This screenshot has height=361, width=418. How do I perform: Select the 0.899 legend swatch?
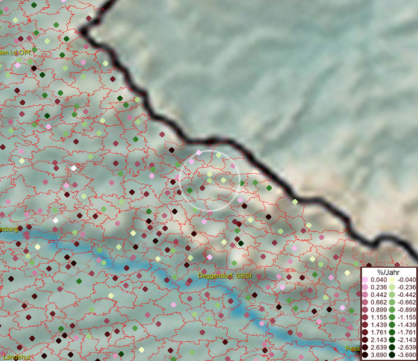[365, 310]
